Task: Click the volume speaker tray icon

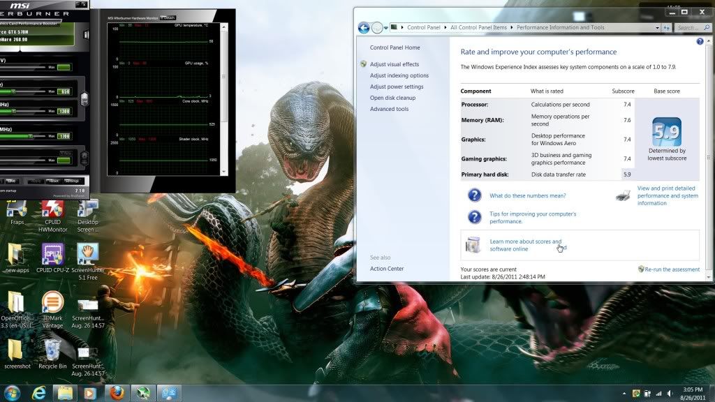Action: pos(670,394)
